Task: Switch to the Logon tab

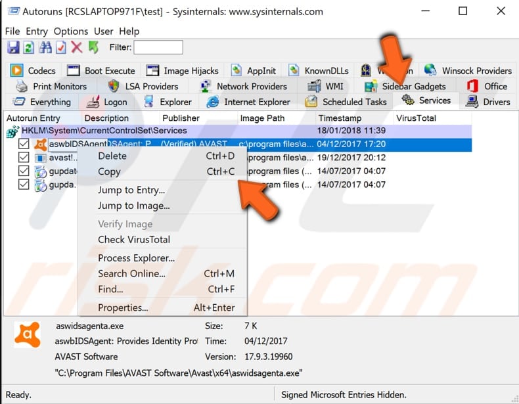Action: point(106,102)
